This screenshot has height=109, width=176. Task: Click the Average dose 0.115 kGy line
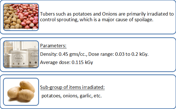(x=67, y=62)
